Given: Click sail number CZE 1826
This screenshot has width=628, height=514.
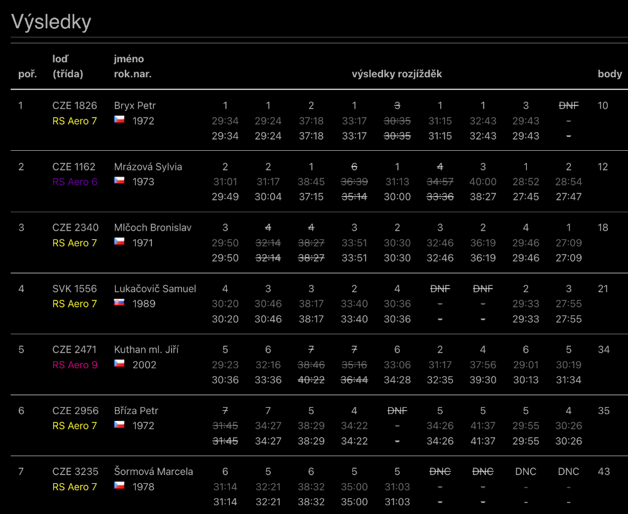Looking at the screenshot, I should coord(75,106).
